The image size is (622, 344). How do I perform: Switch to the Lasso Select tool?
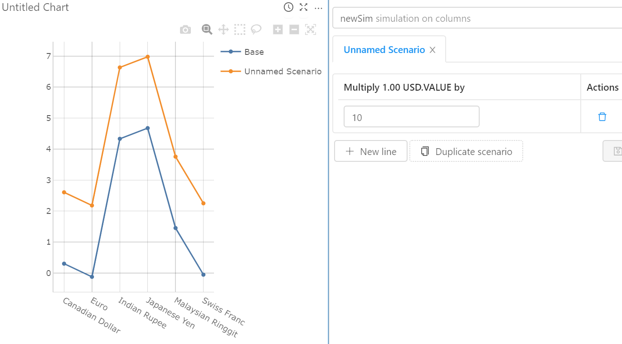coord(256,29)
